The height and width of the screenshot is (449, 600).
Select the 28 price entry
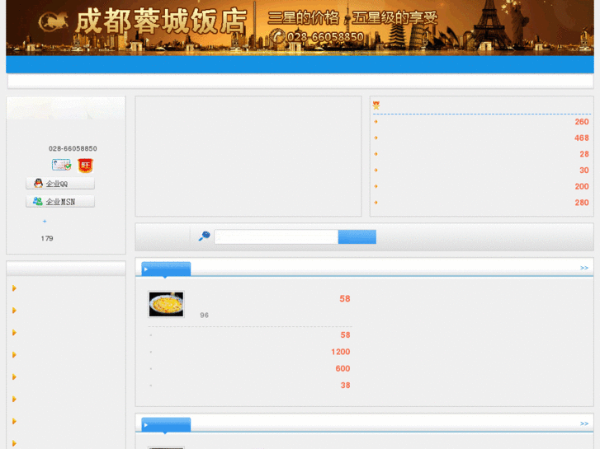tap(584, 154)
